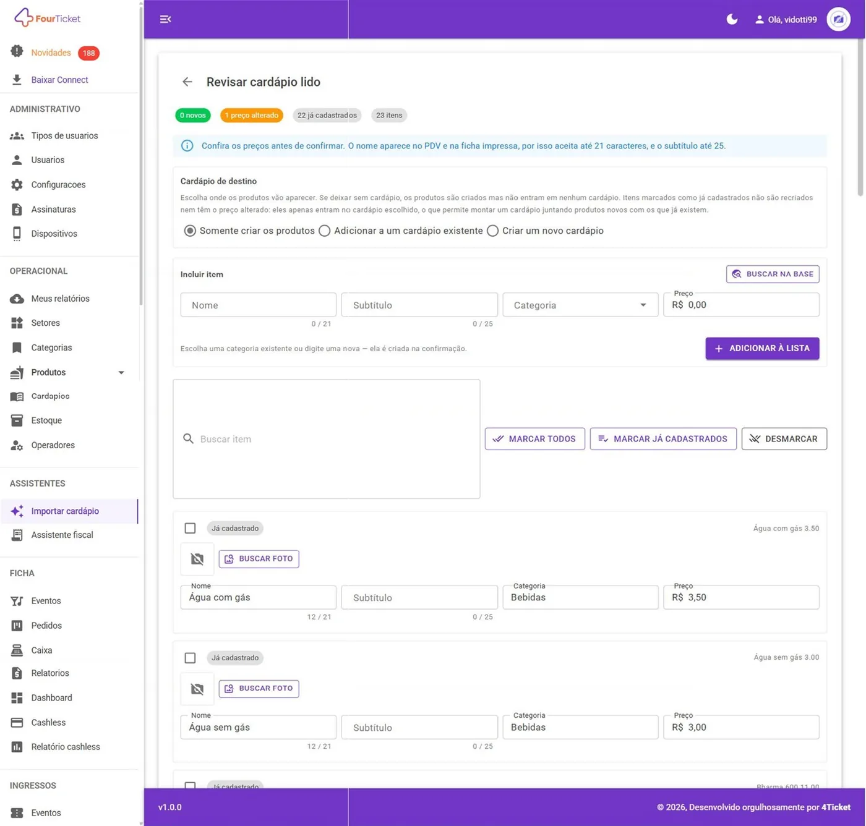Check the Água com gás item checkbox
Viewport: 866px width, 826px height.
[190, 528]
